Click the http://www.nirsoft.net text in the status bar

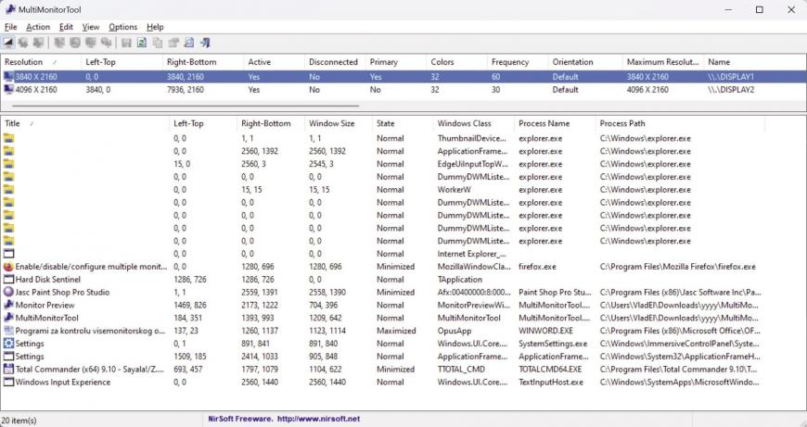(318, 419)
